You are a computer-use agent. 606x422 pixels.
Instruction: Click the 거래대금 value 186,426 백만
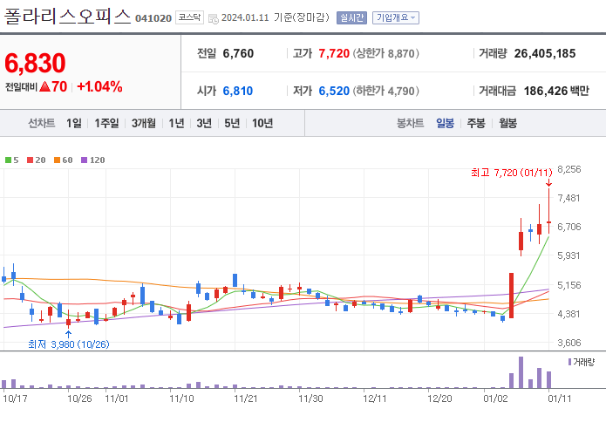[x=556, y=91]
